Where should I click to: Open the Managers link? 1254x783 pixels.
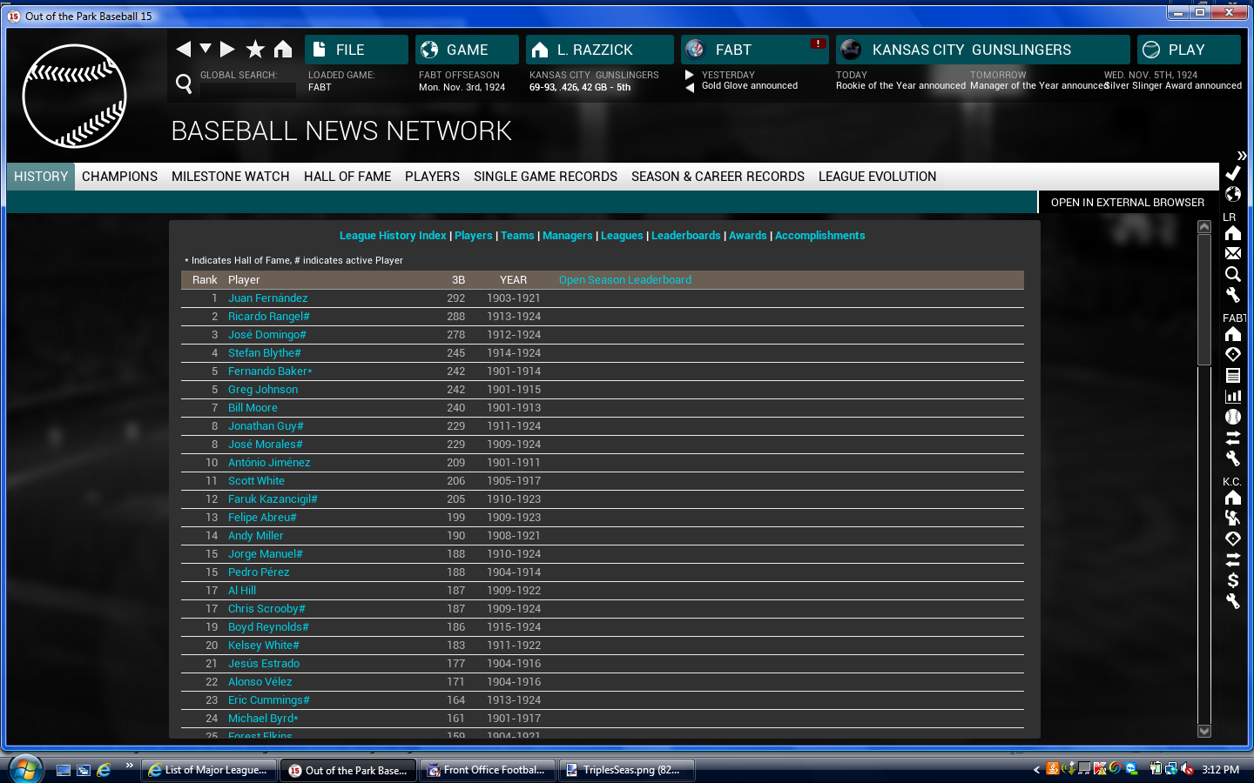coord(568,236)
